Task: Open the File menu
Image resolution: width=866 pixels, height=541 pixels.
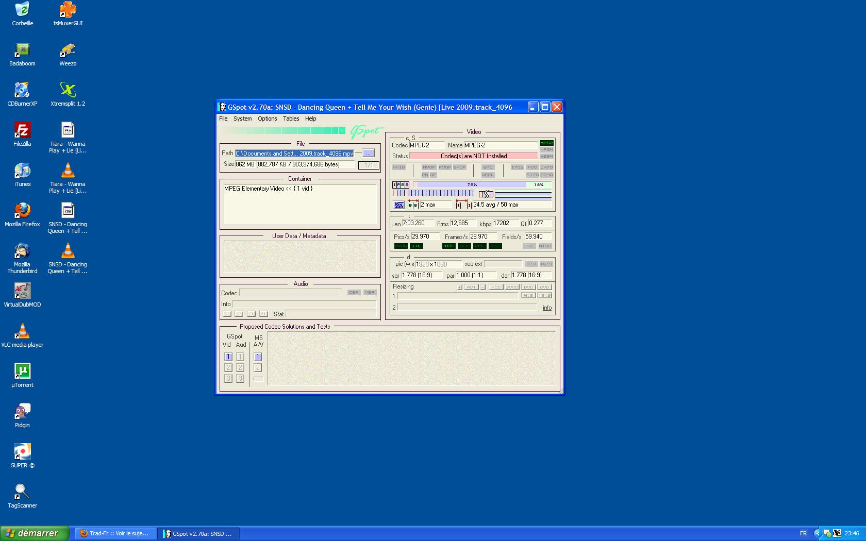Action: point(223,119)
